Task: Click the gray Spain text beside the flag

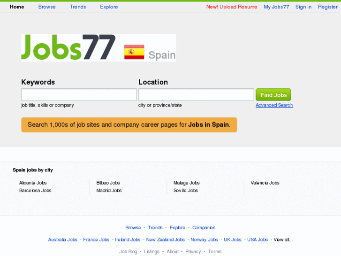Action: [x=162, y=55]
